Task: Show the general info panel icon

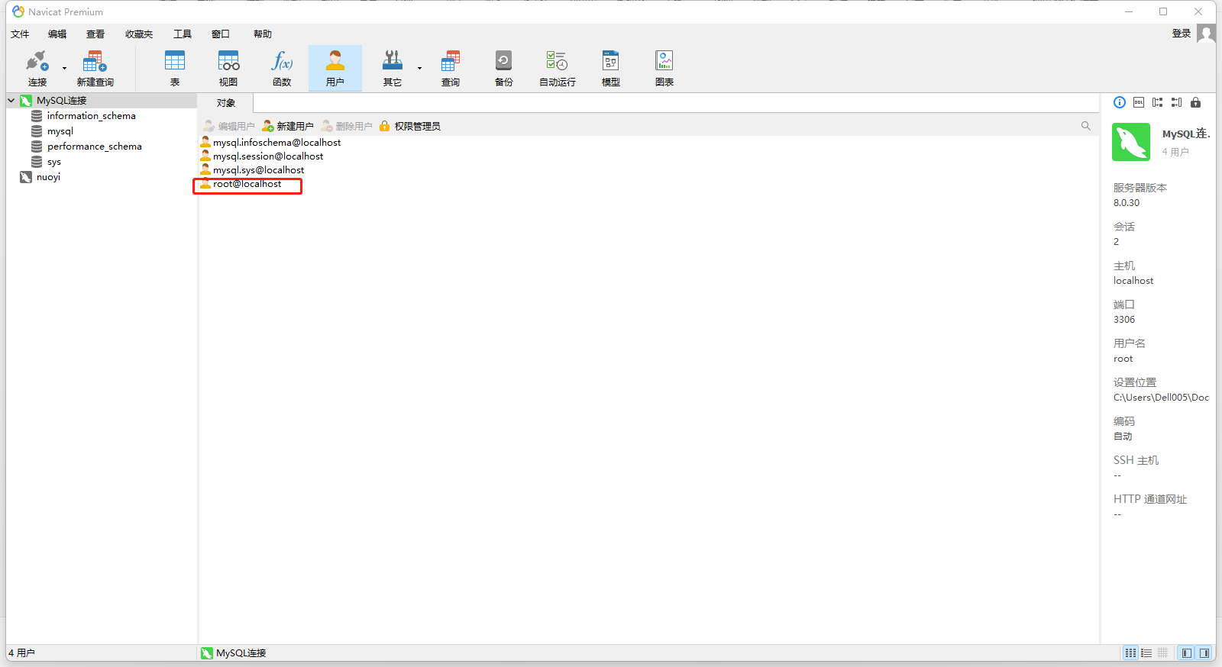Action: click(1120, 102)
